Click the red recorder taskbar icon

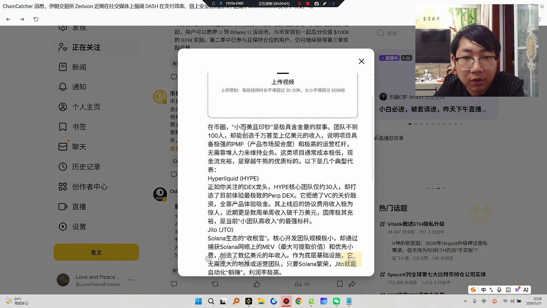[x=286, y=301]
